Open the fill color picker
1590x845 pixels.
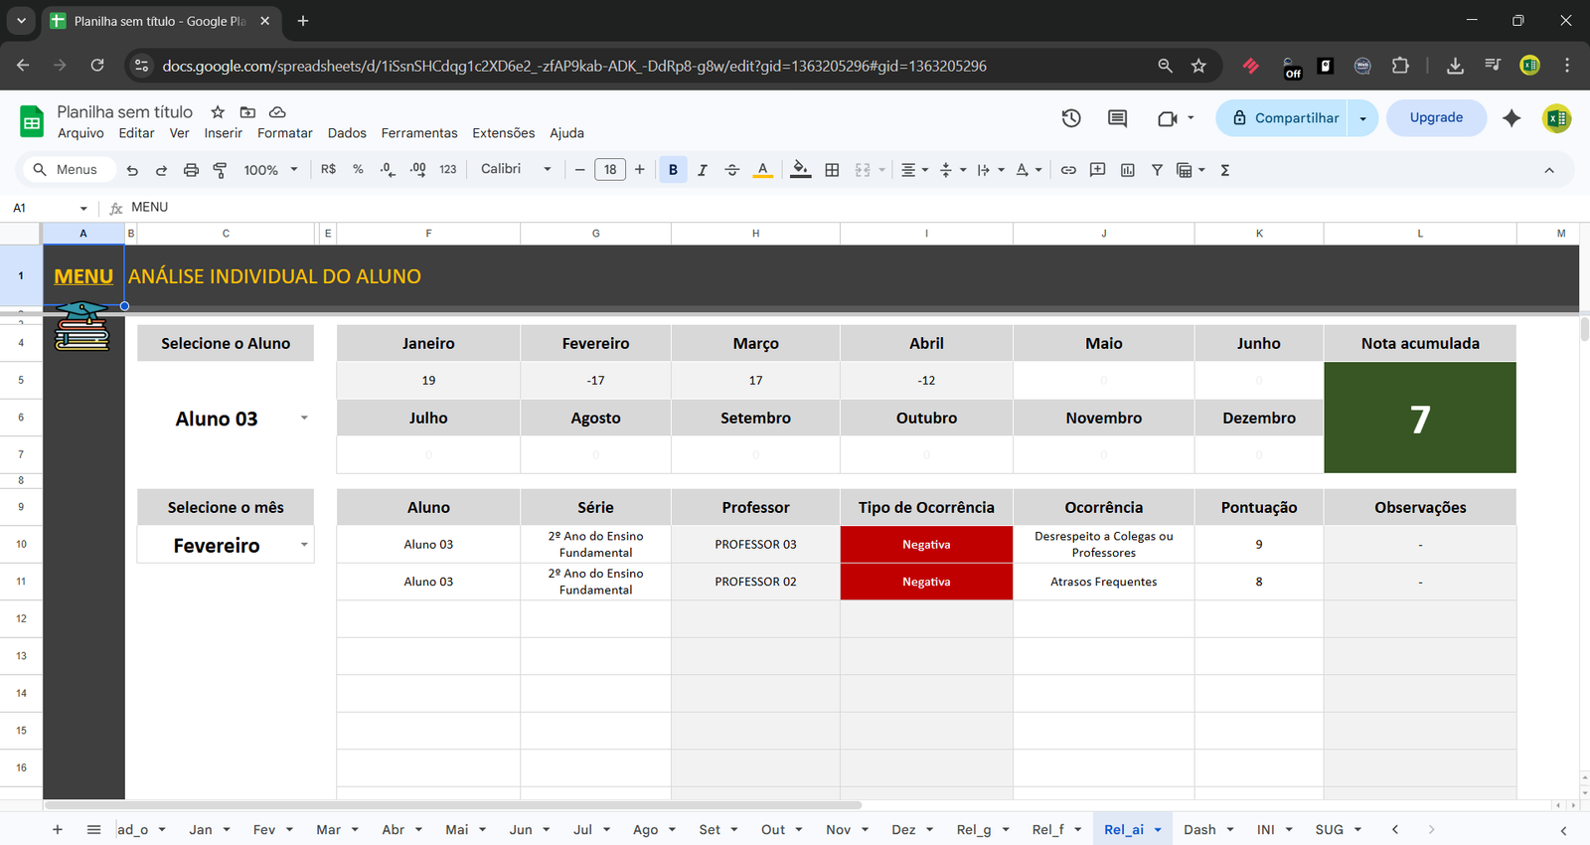pyautogui.click(x=800, y=170)
